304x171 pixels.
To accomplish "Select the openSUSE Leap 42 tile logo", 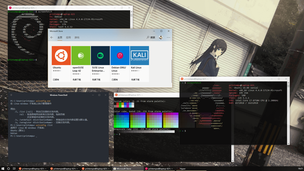I will [x=81, y=55].
